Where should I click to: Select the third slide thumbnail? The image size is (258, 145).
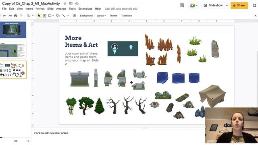coord(13,70)
